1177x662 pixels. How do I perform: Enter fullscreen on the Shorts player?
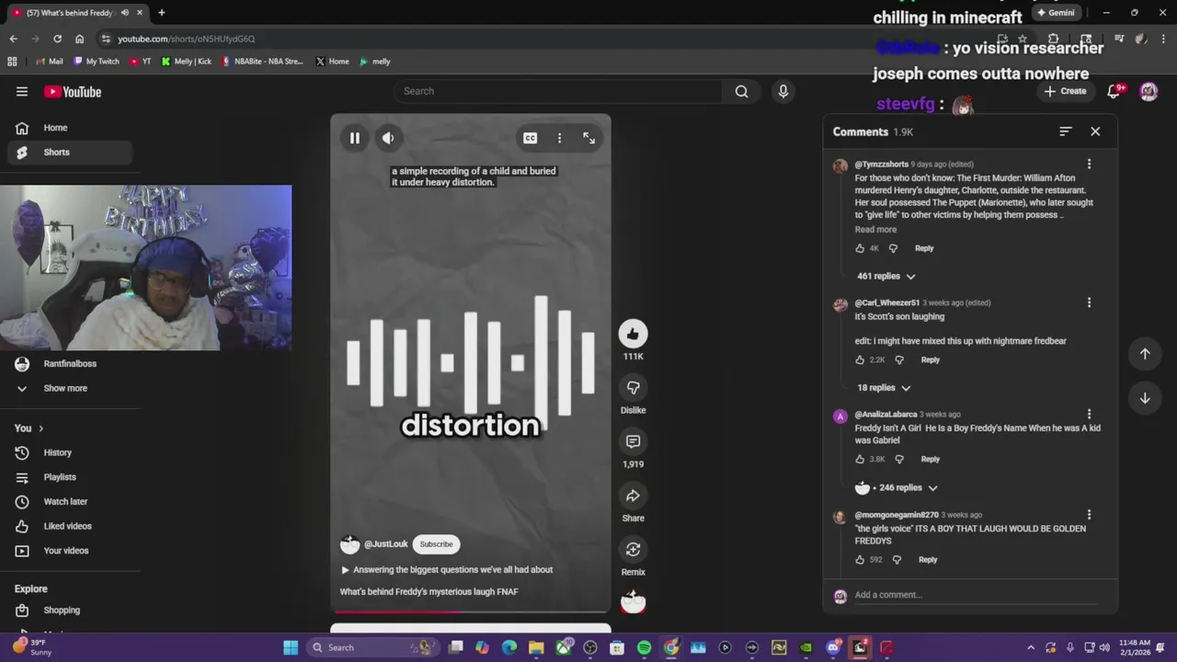point(588,138)
